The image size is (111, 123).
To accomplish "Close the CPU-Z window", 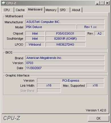I will click(107, 3).
